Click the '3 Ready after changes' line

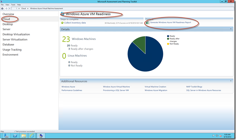[x=81, y=49]
